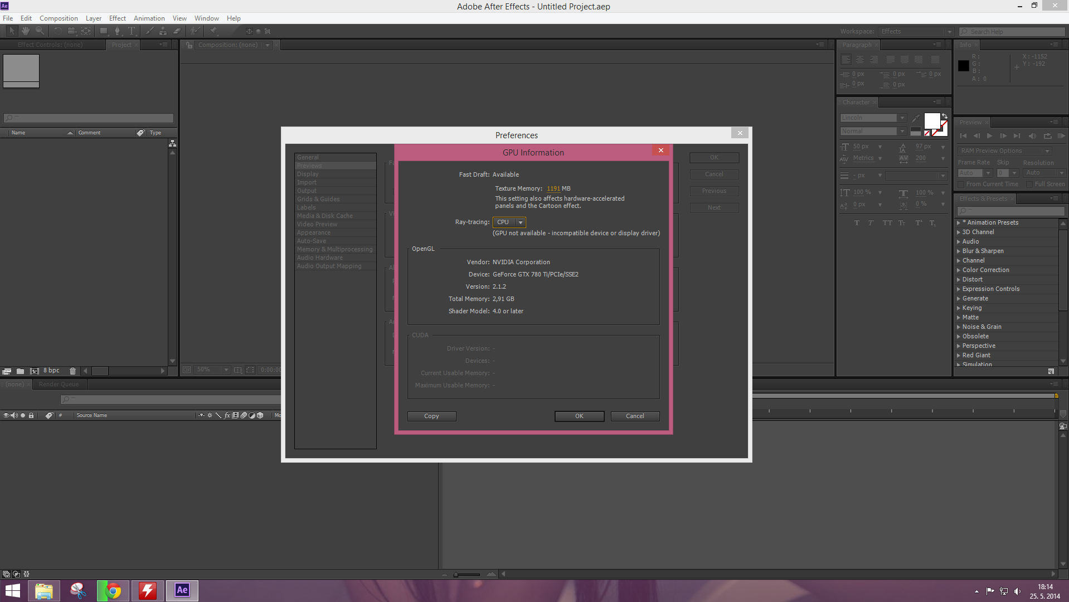Toggle Faux Bold in Character panel
The width and height of the screenshot is (1069, 602).
(x=857, y=223)
